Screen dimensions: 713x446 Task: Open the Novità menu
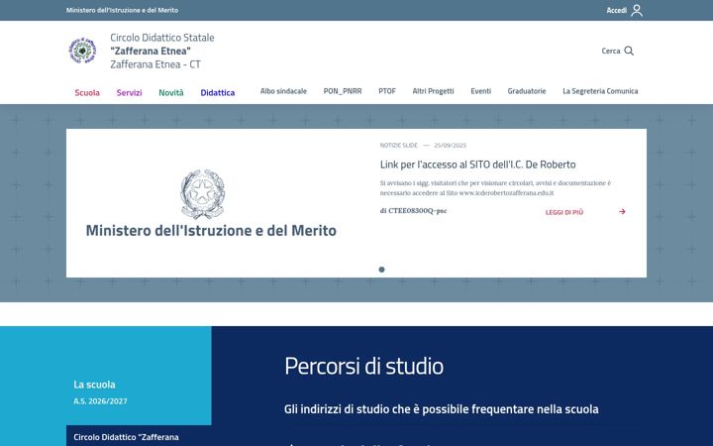click(x=171, y=92)
